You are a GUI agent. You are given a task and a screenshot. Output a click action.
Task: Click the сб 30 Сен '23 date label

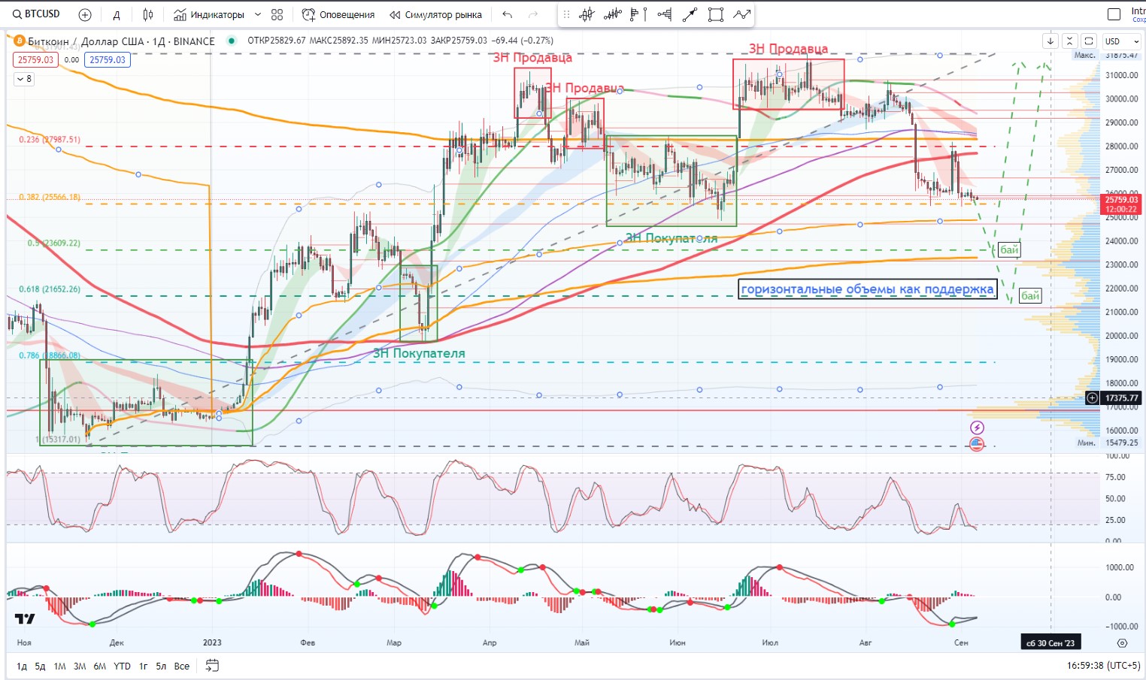pos(1050,642)
